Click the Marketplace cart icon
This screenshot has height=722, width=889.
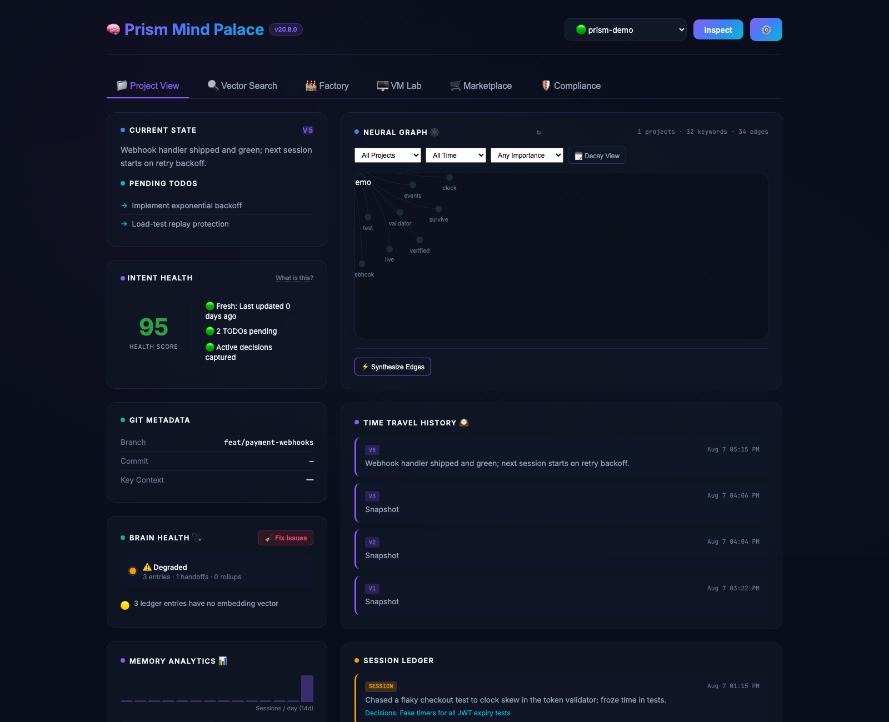pyautogui.click(x=456, y=86)
